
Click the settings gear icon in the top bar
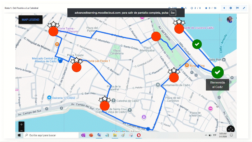231,8
